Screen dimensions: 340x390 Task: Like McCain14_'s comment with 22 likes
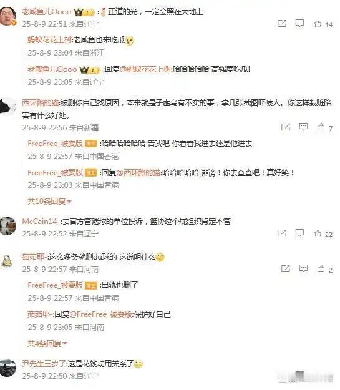point(317,233)
